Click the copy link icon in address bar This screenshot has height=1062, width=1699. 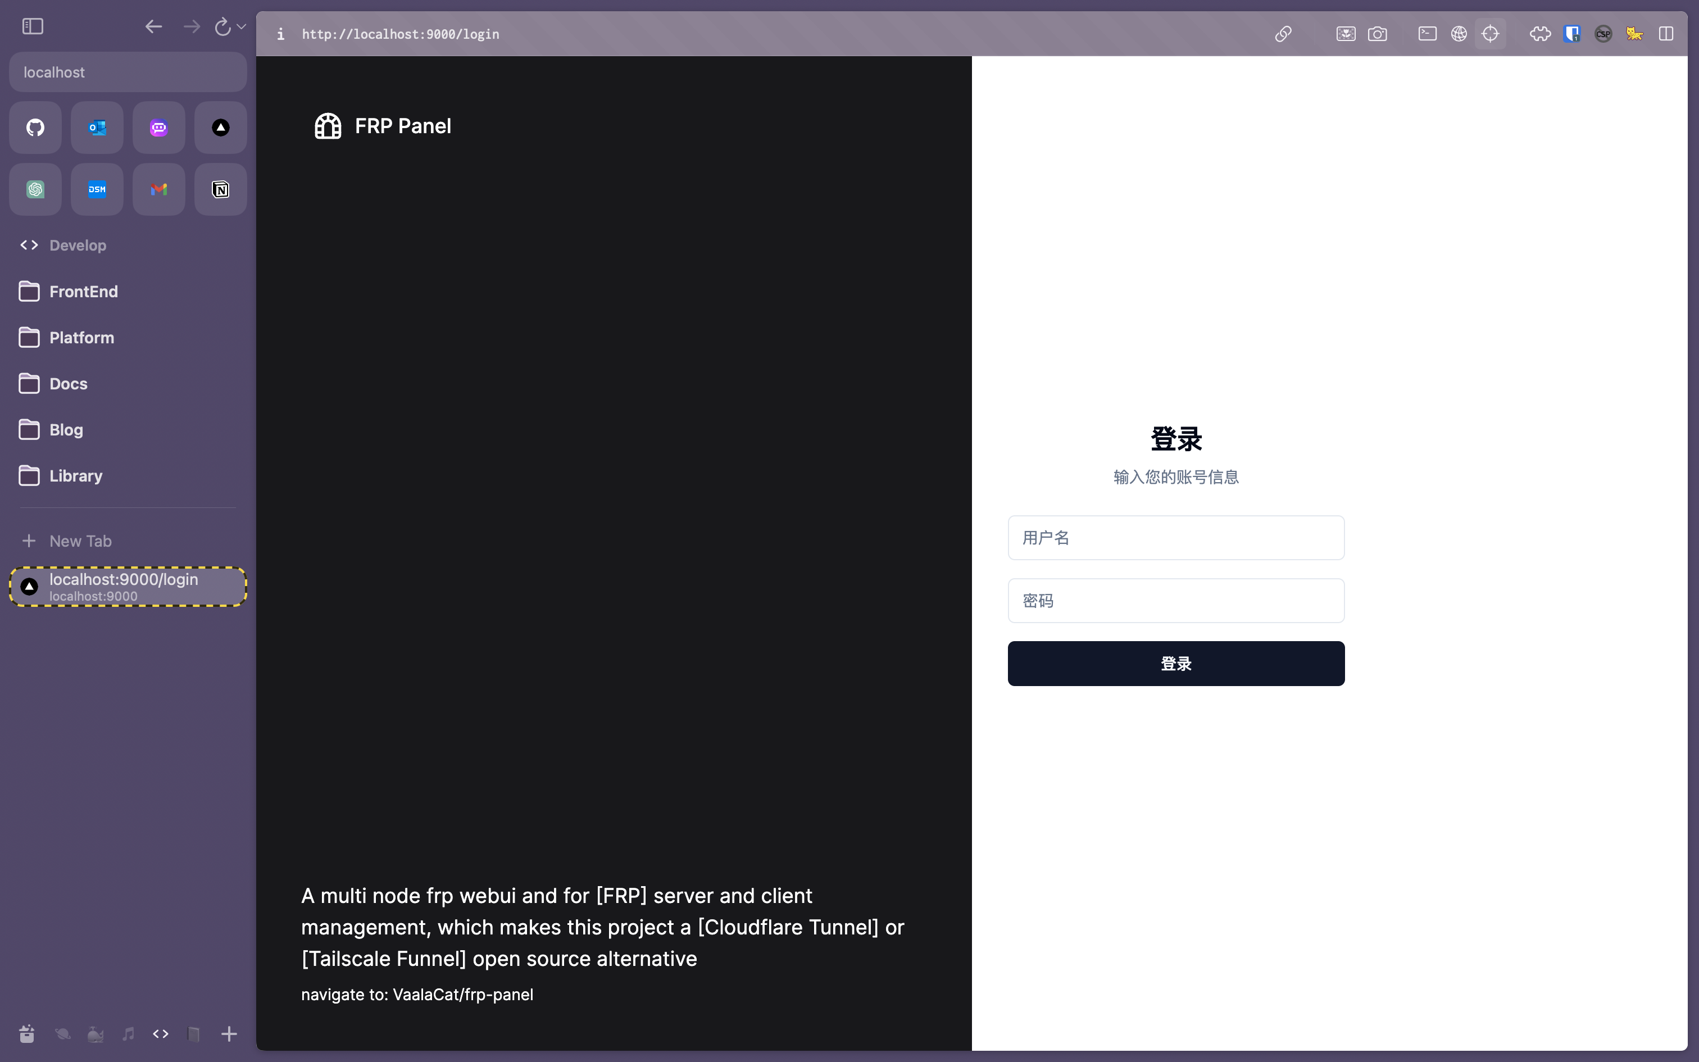pyautogui.click(x=1283, y=34)
